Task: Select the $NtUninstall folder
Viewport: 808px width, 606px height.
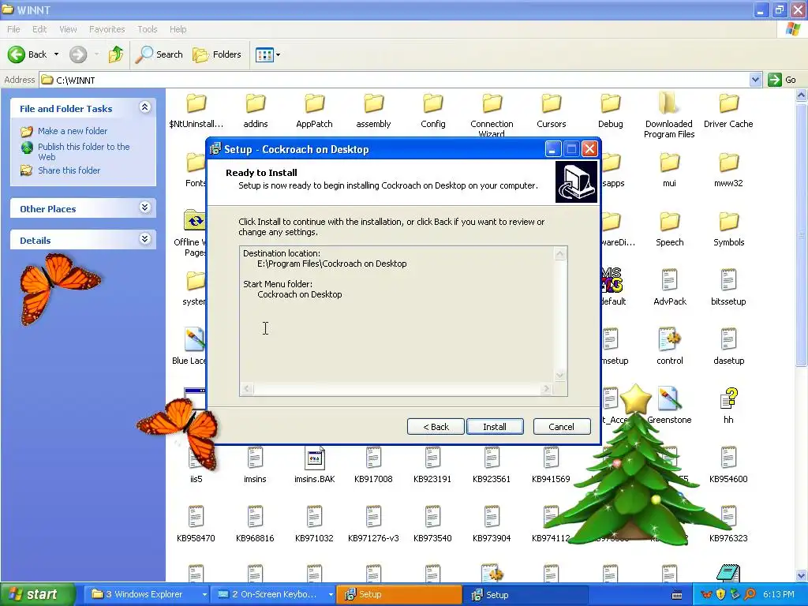Action: pyautogui.click(x=196, y=110)
